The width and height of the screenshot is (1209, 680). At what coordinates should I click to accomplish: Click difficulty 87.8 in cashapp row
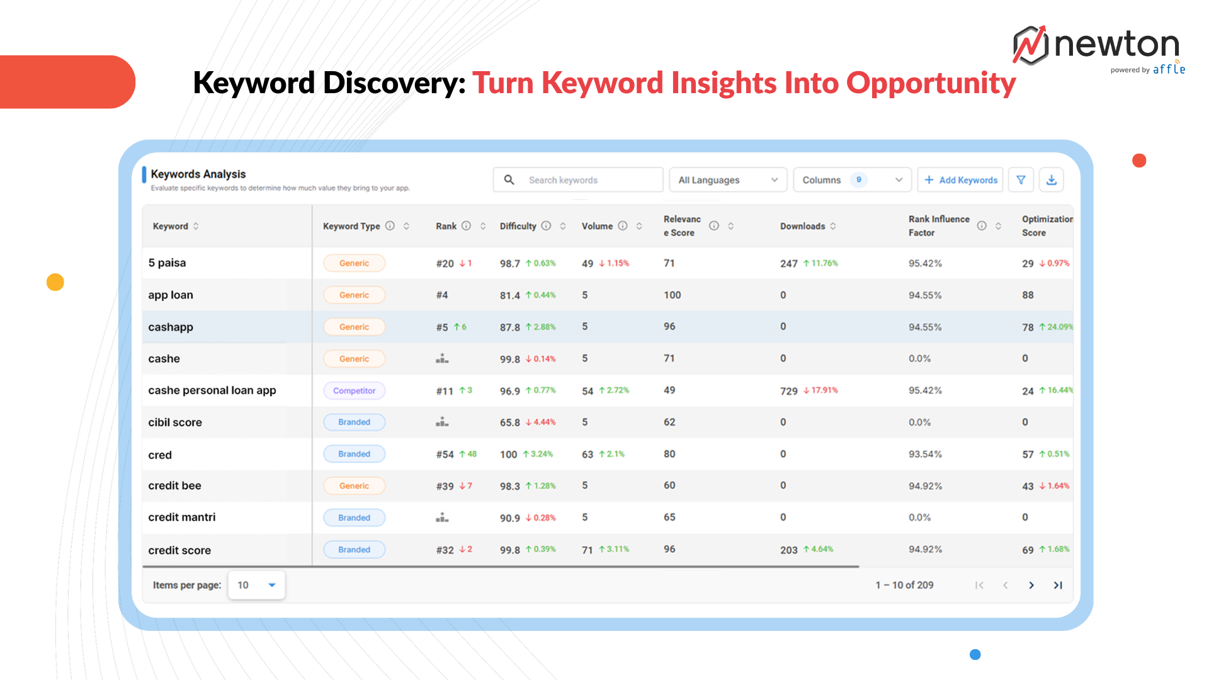[510, 327]
